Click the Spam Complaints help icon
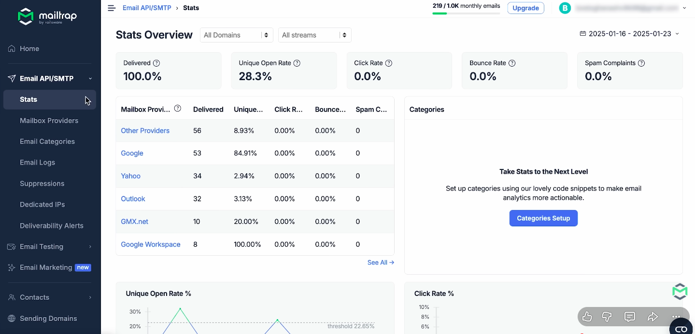This screenshot has height=334, width=695. point(641,63)
